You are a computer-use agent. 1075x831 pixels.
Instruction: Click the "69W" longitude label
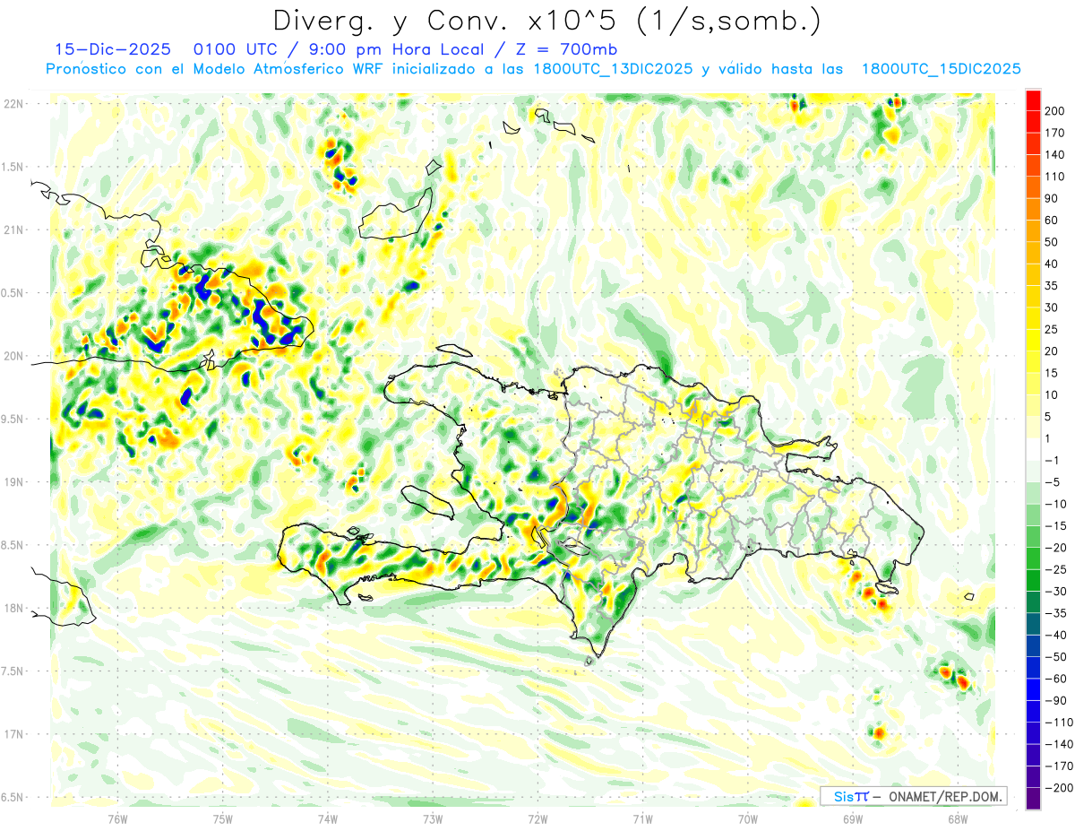(852, 818)
